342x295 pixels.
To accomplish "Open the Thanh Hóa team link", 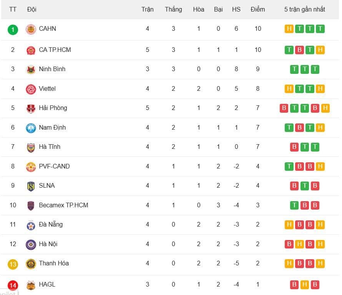I will (54, 263).
